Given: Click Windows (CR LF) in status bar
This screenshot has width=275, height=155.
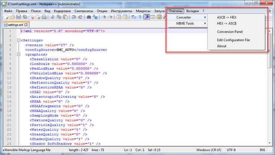Looking at the screenshot, I should pyautogui.click(x=209, y=150).
